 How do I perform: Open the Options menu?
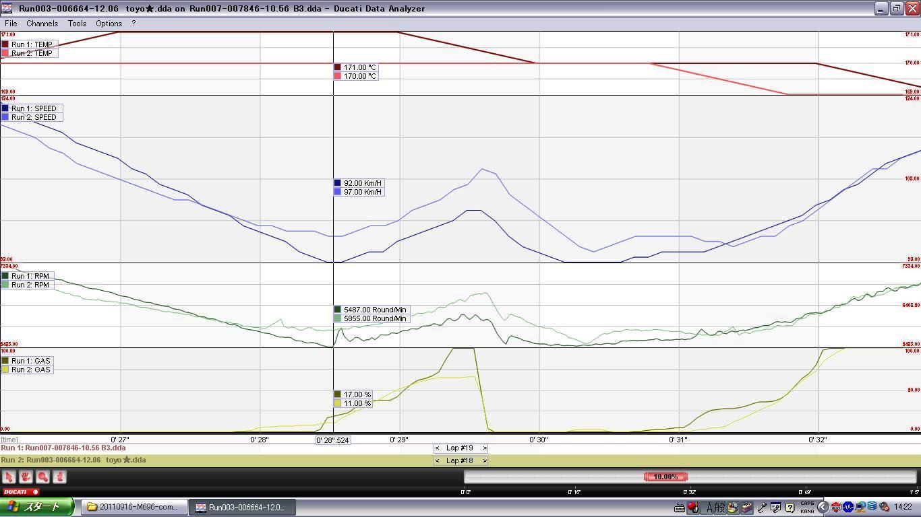tap(109, 23)
